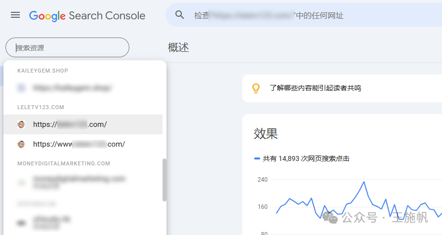Open the hamburger main menu
This screenshot has height=235, width=442.
coord(15,15)
